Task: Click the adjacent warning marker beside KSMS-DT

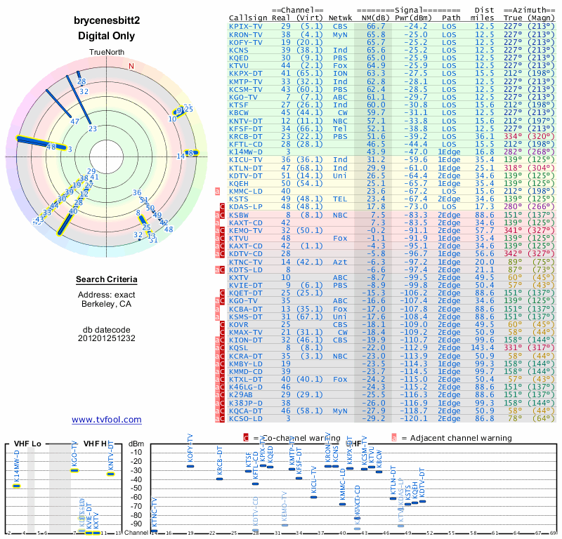Action: pos(217,317)
